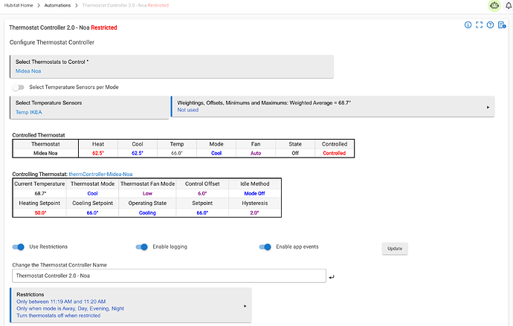Open the notifications bell icon
The height and width of the screenshot is (326, 513).
tap(509, 5)
